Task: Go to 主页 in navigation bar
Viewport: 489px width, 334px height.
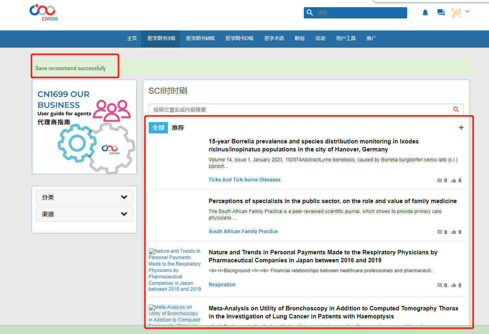Action: tap(132, 38)
